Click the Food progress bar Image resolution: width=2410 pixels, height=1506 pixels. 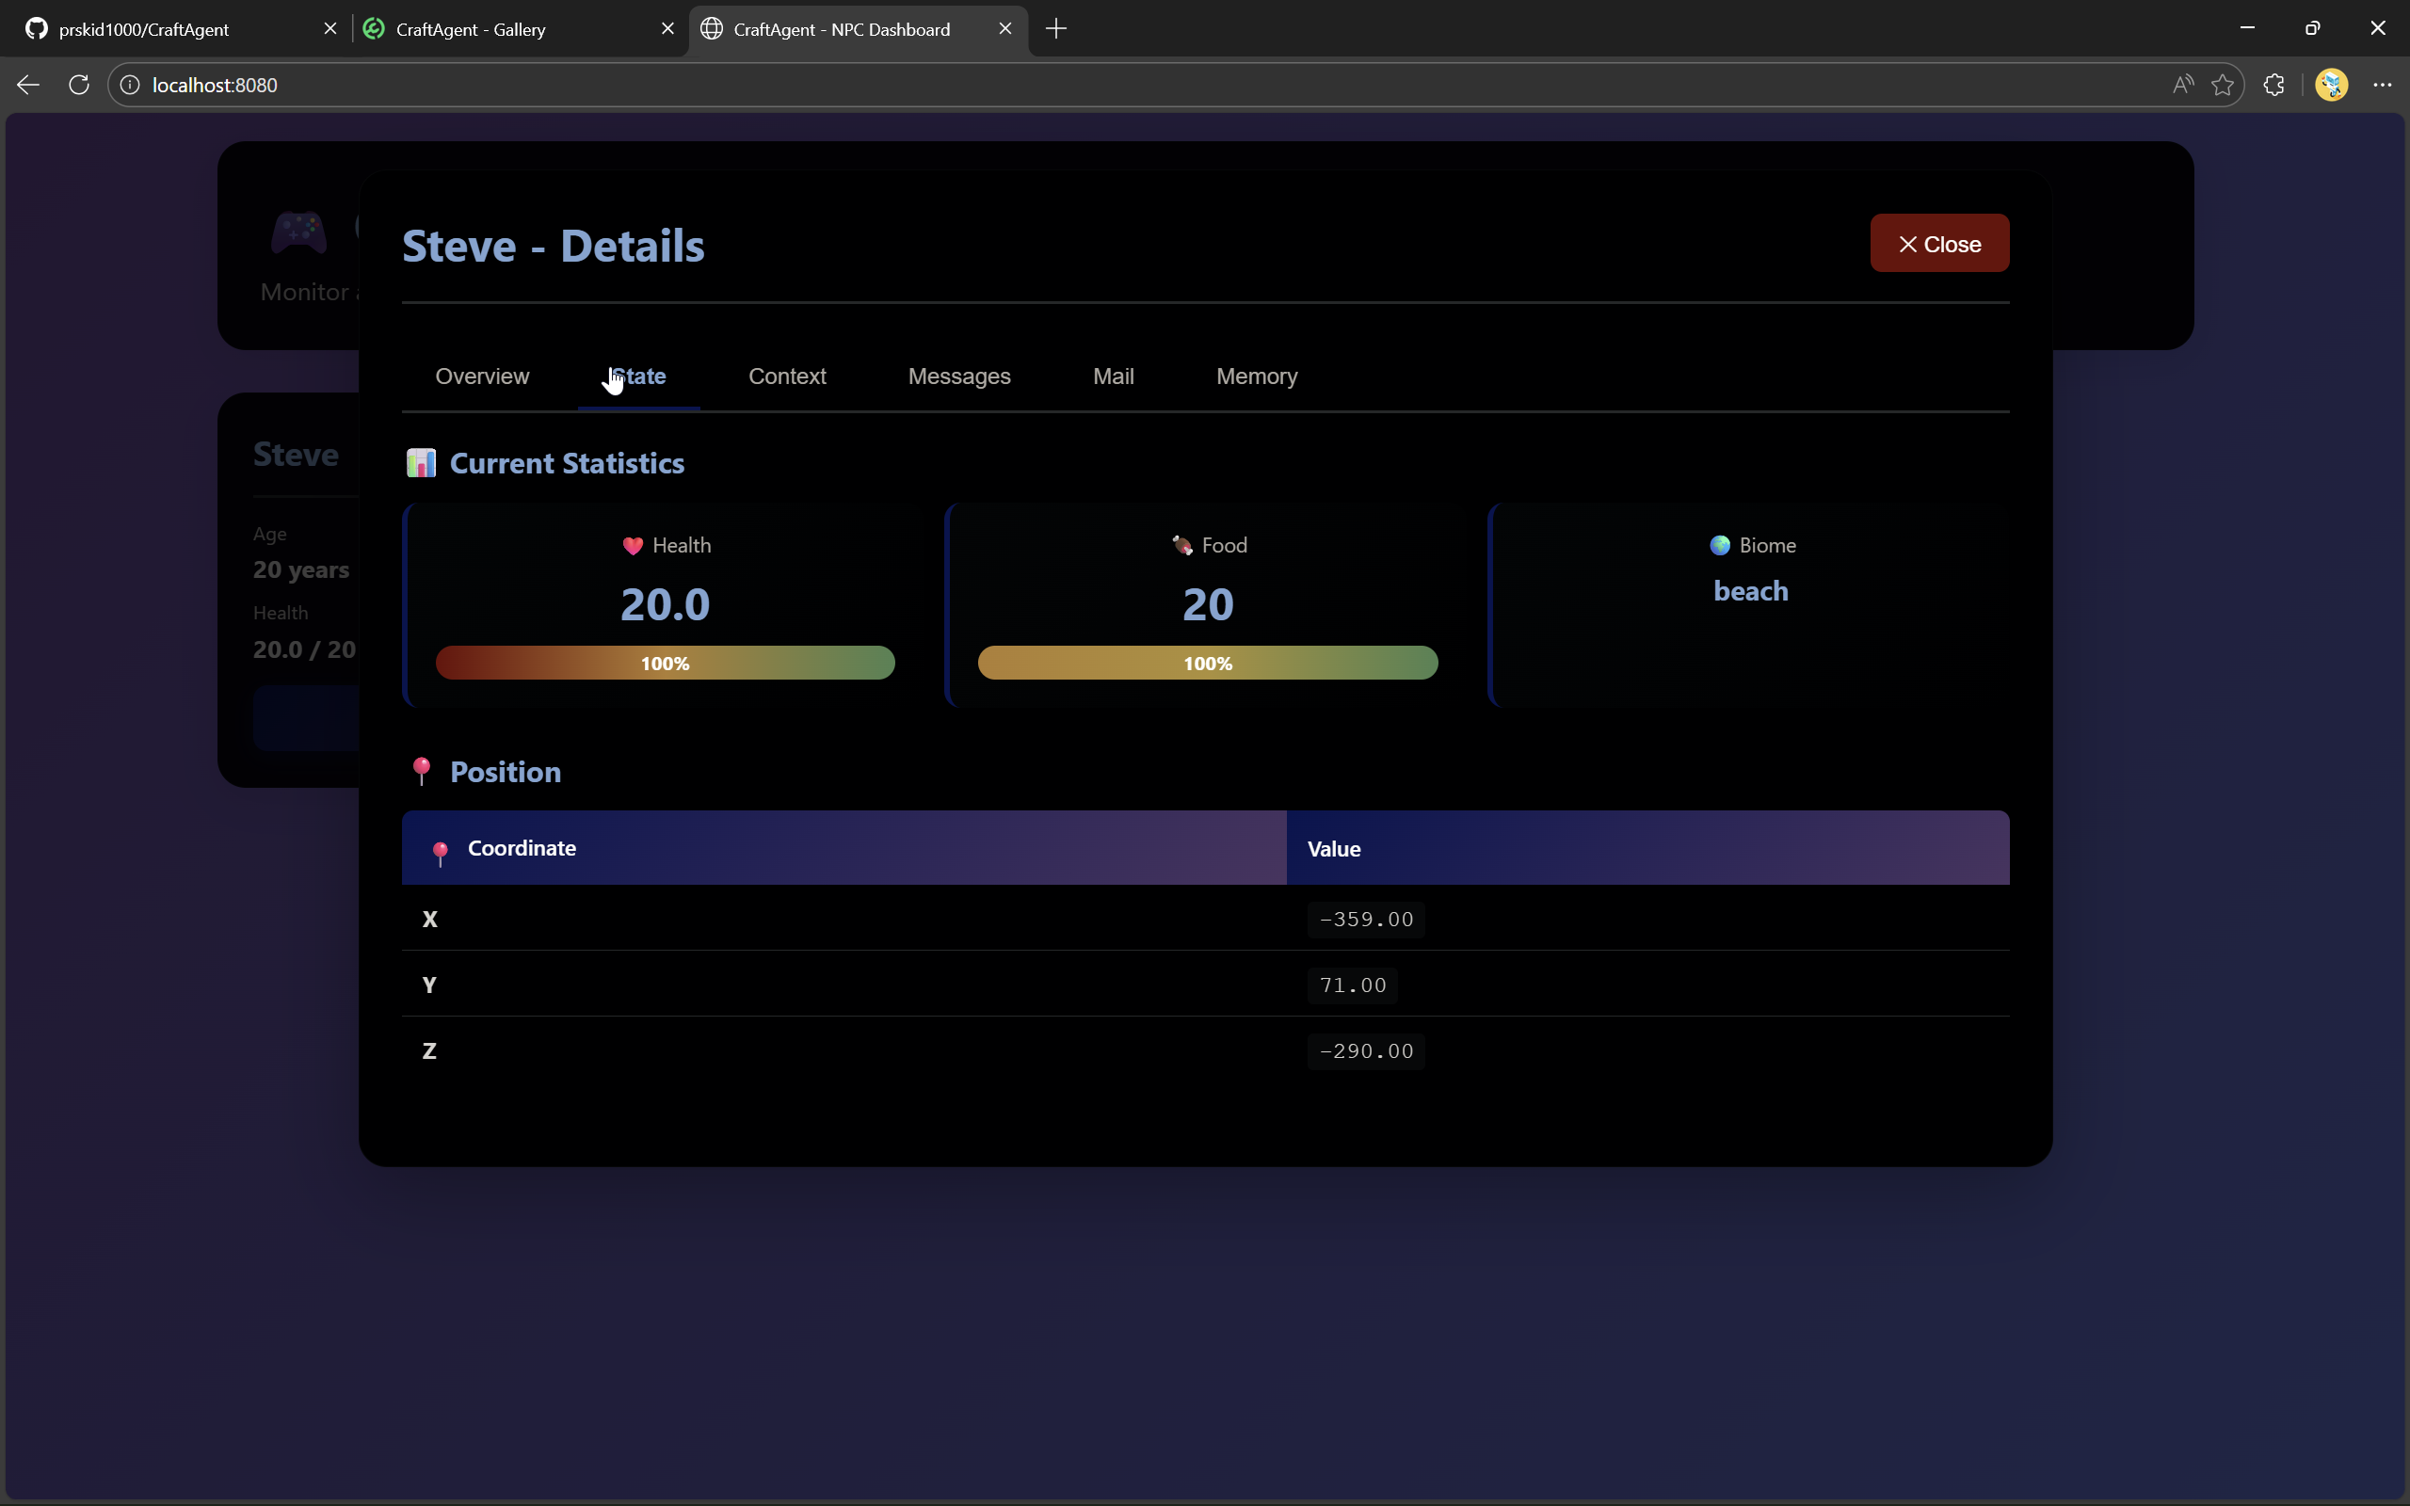point(1208,664)
